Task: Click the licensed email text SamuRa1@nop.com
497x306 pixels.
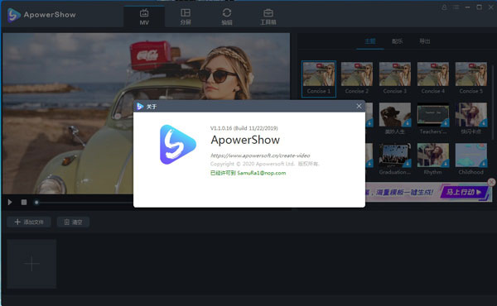Action: click(262, 173)
